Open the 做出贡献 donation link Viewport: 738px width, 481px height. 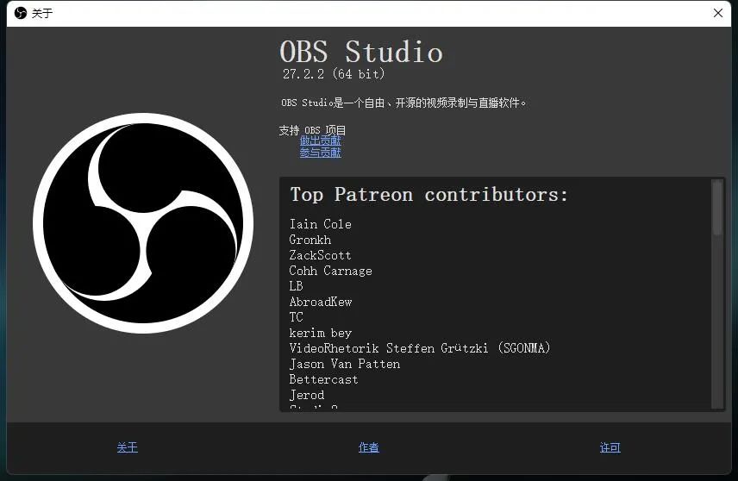point(320,141)
